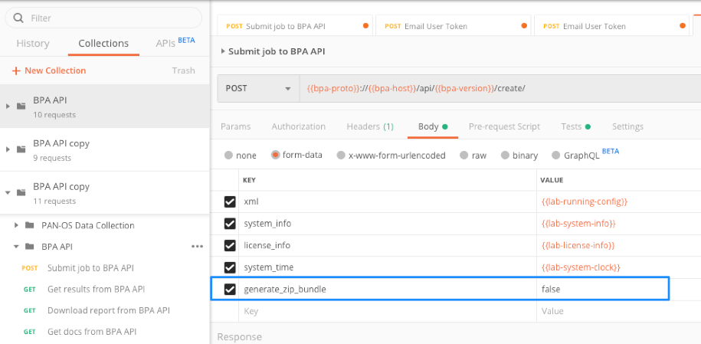This screenshot has height=344, width=701.
Task: Click the search magnifier icon in Filter
Action: pyautogui.click(x=18, y=18)
